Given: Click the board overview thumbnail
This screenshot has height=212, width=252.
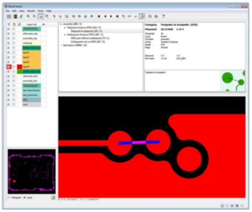Looking at the screenshot, I should pyautogui.click(x=32, y=172).
